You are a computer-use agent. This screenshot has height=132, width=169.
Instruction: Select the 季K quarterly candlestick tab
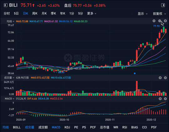click(53, 13)
